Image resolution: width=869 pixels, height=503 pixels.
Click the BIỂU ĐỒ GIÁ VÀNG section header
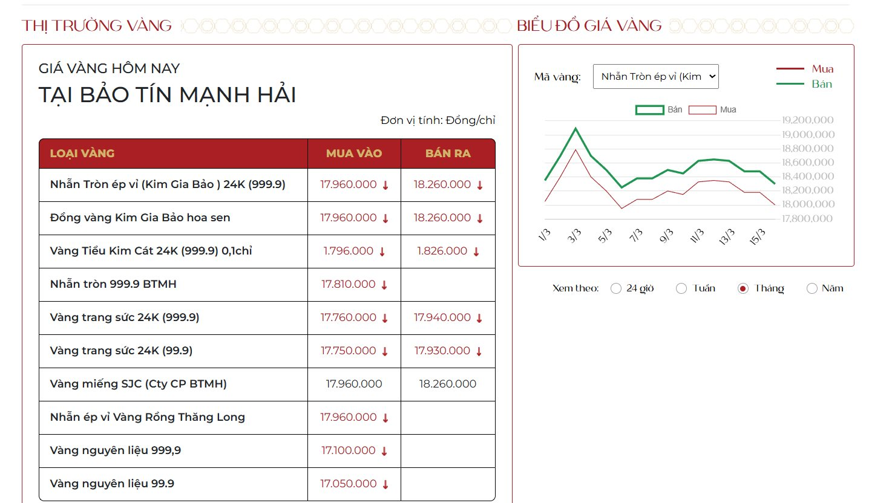(x=588, y=25)
